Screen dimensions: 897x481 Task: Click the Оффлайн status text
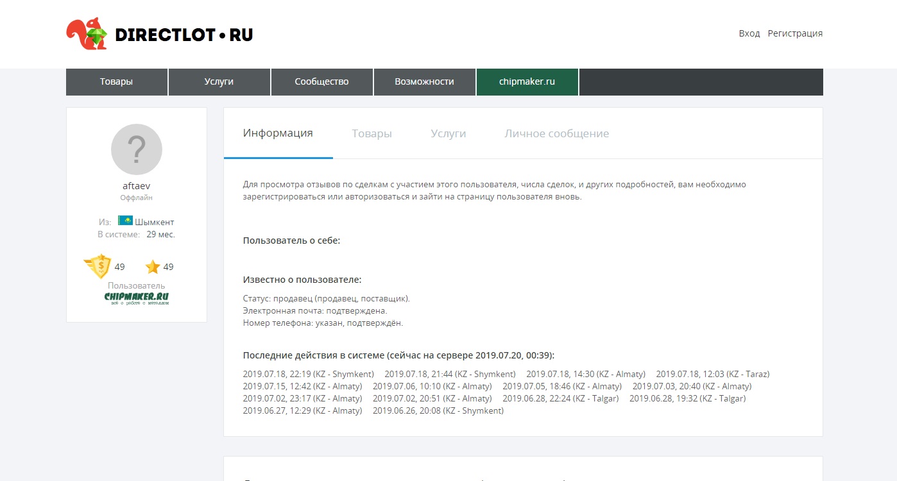137,198
